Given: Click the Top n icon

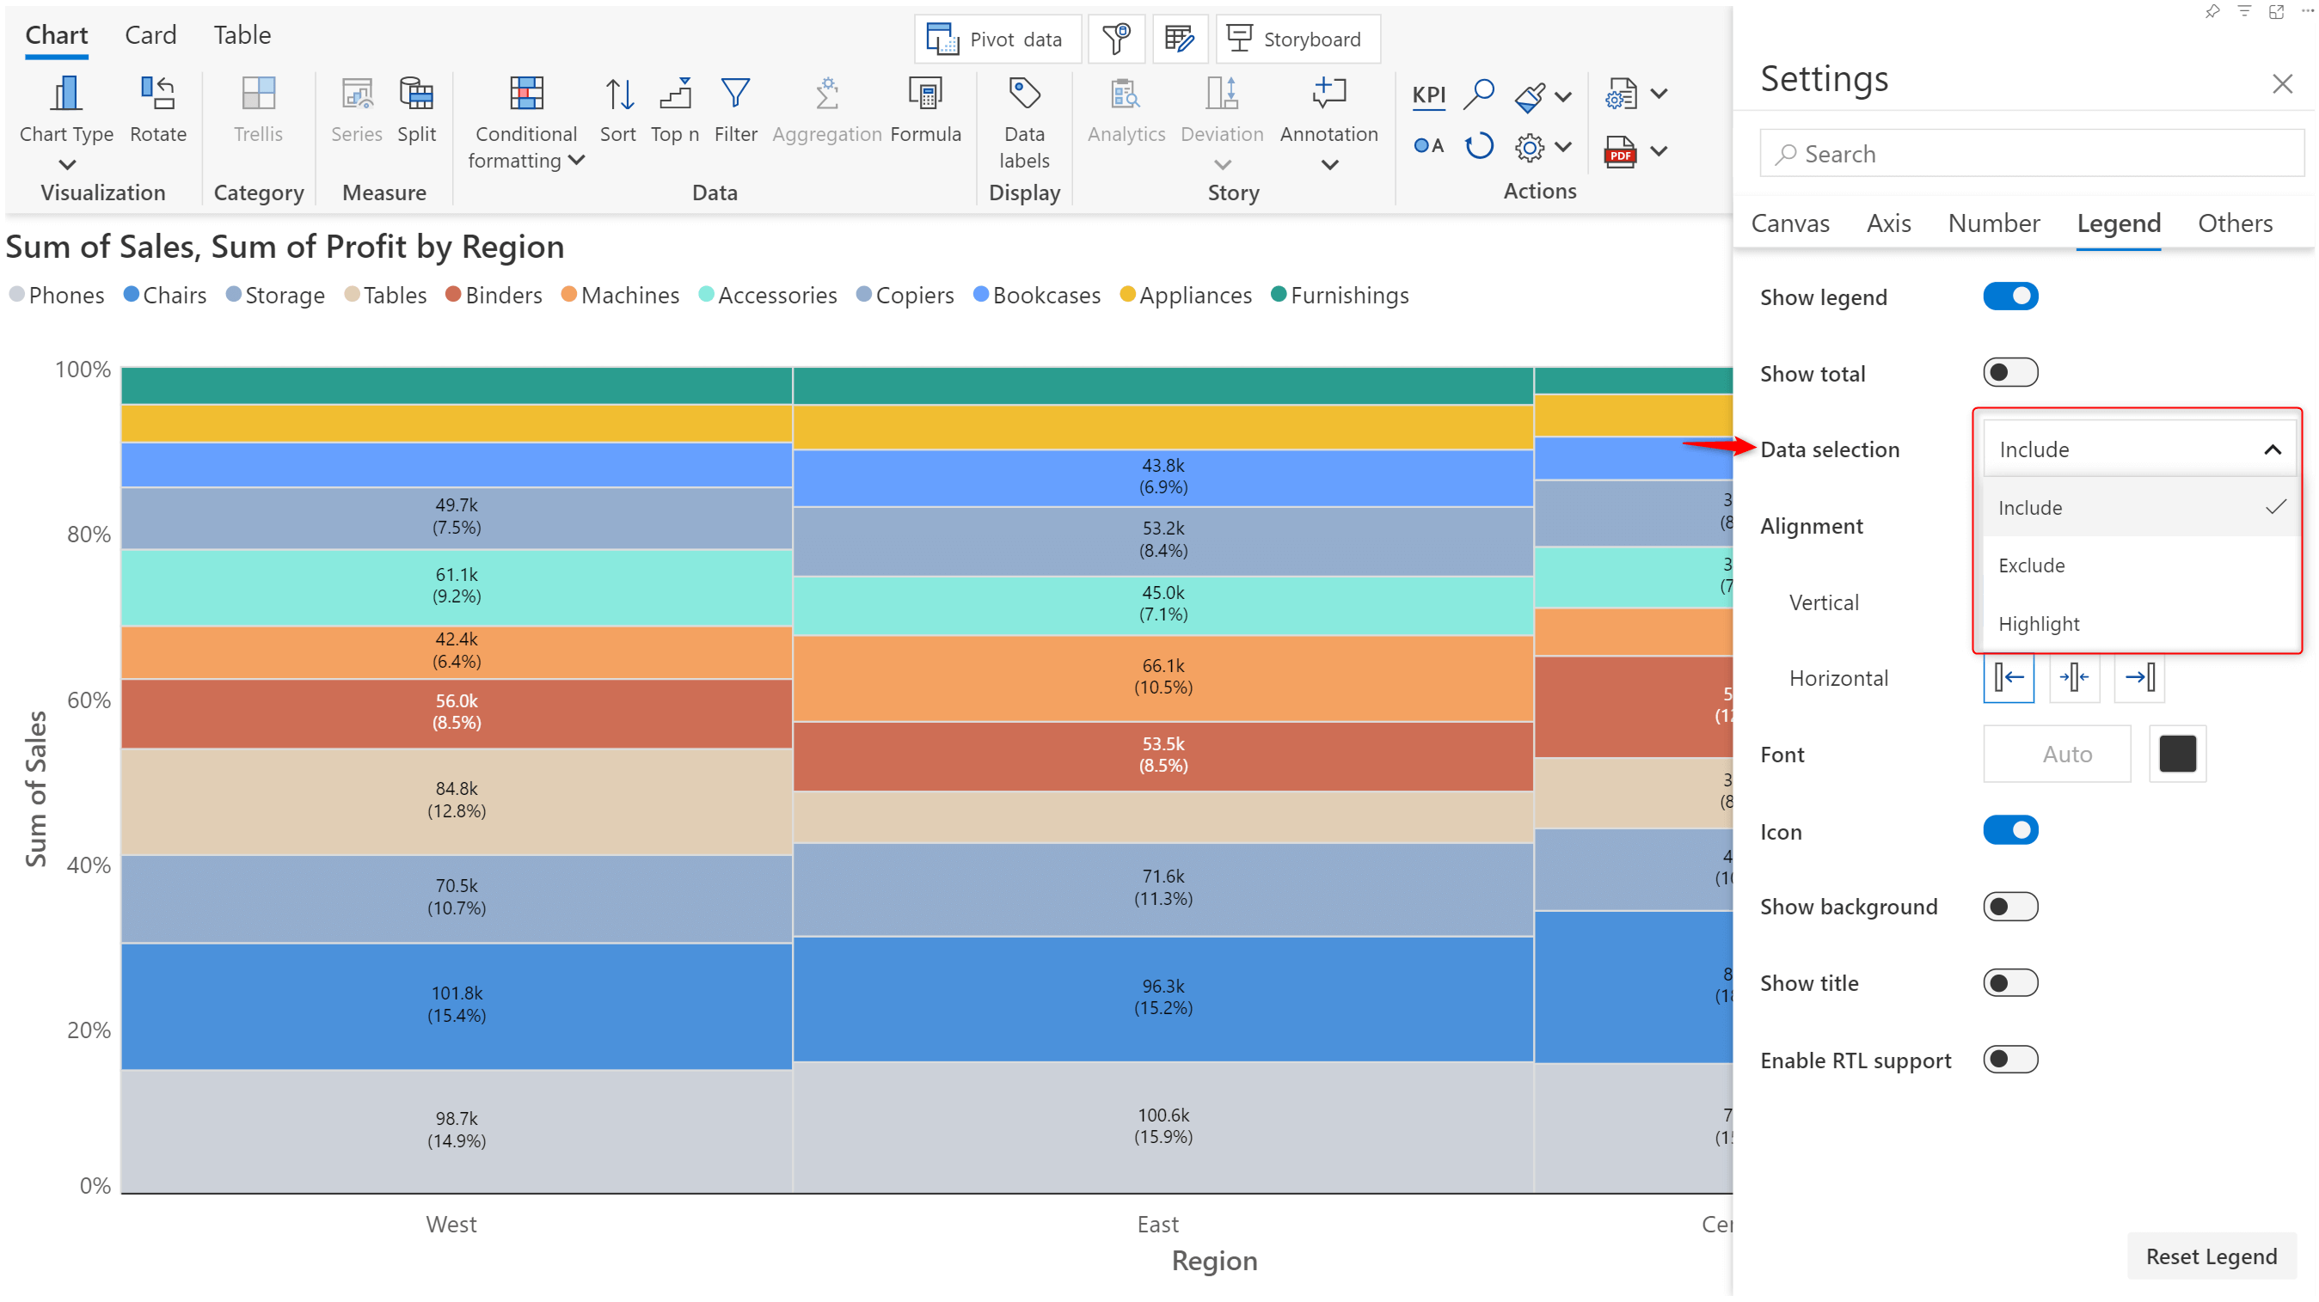Looking at the screenshot, I should click(674, 94).
